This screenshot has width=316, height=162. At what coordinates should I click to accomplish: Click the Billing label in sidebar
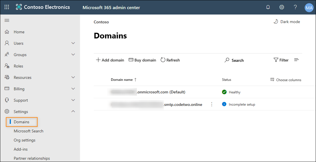point(19,89)
